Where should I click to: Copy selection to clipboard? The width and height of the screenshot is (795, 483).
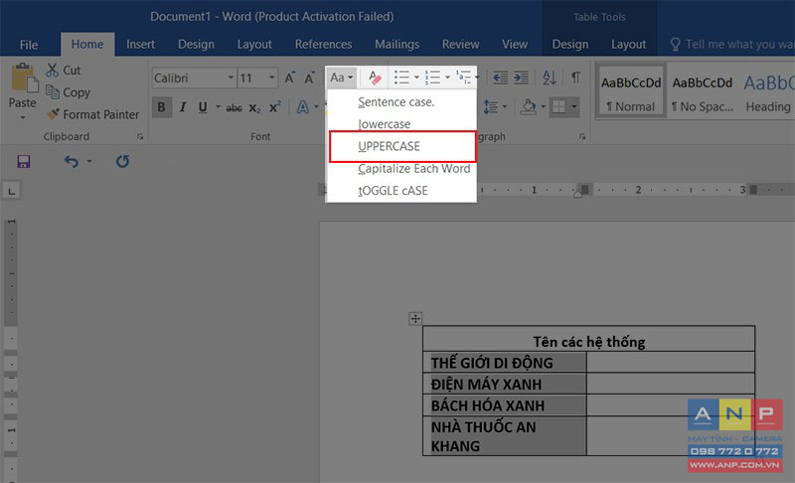pyautogui.click(x=68, y=92)
